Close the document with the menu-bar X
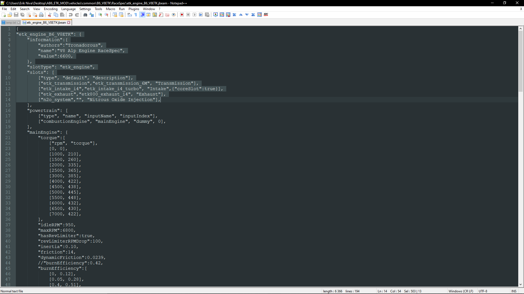This screenshot has width=524, height=294. pyautogui.click(x=521, y=9)
